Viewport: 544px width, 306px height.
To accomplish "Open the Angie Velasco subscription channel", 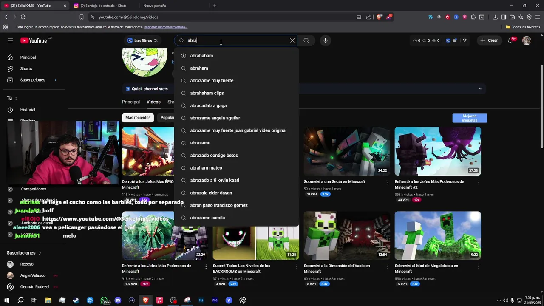I will (32, 275).
